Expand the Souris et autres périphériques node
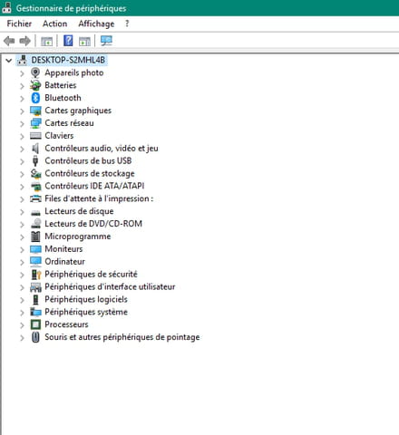The image size is (399, 435). 22,338
